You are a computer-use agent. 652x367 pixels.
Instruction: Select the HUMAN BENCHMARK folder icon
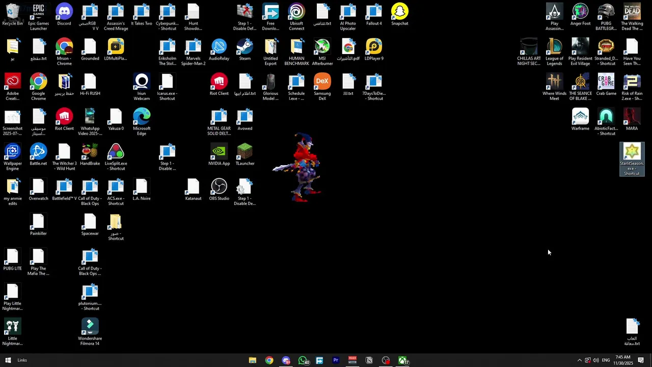pyautogui.click(x=296, y=53)
